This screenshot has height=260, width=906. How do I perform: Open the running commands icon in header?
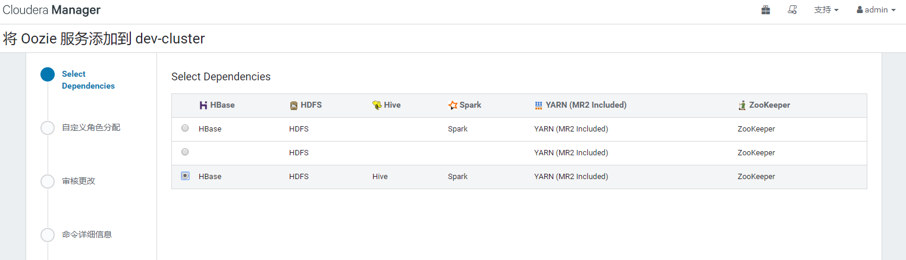coord(792,10)
